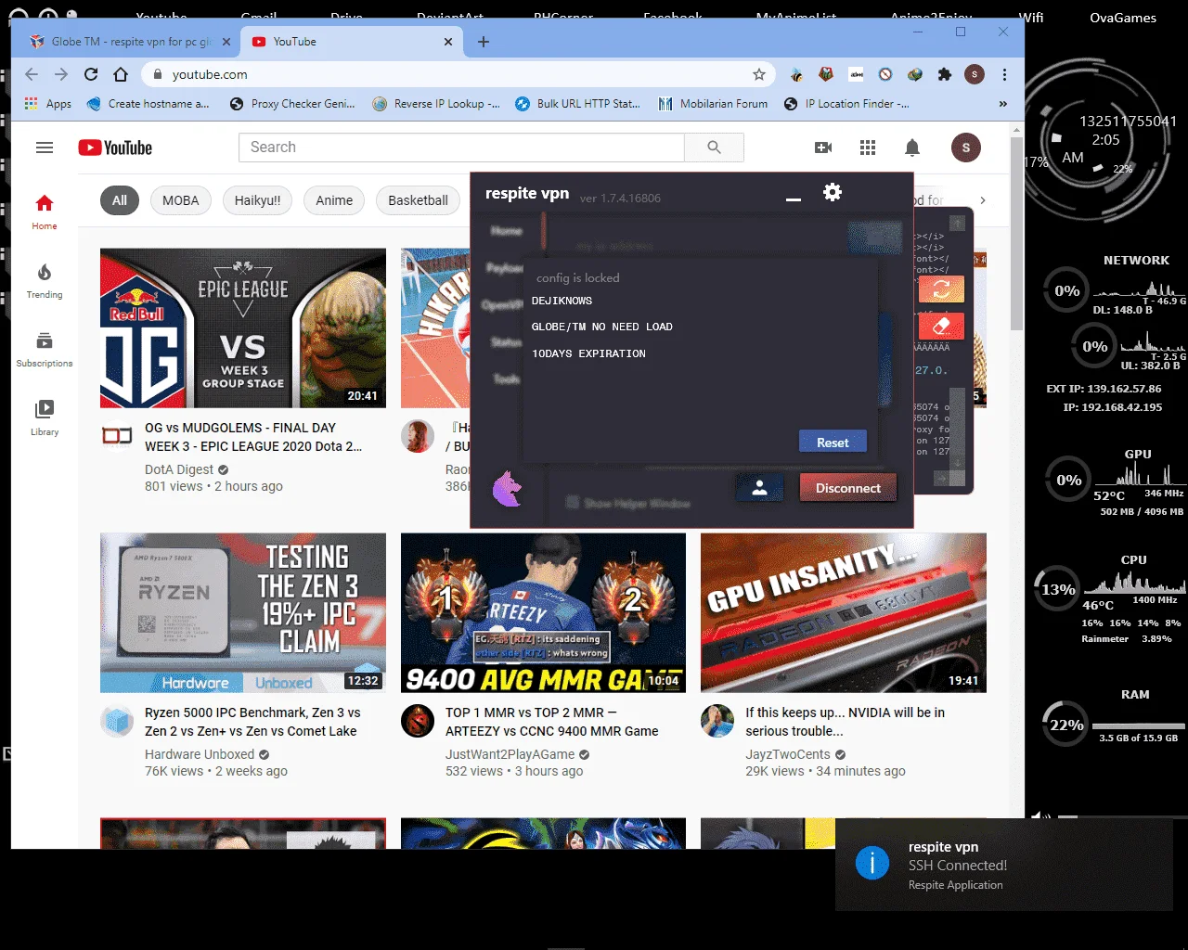The width and height of the screenshot is (1188, 950).
Task: Open the Hardware Unboxed channel link
Action: pos(200,754)
